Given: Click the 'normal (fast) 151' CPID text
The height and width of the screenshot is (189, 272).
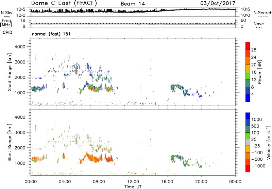Looking at the screenshot, I should (x=51, y=34).
